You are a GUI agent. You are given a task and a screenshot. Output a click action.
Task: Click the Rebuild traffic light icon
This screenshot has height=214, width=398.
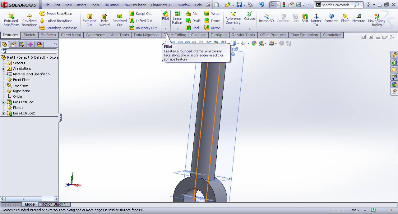[284, 5]
